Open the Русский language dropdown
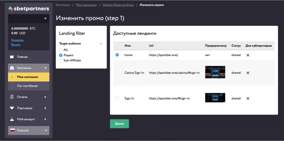 click(x=29, y=130)
